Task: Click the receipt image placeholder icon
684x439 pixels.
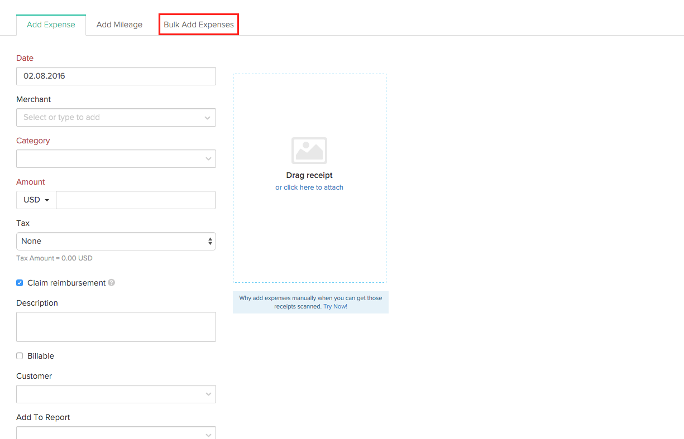Action: point(309,150)
